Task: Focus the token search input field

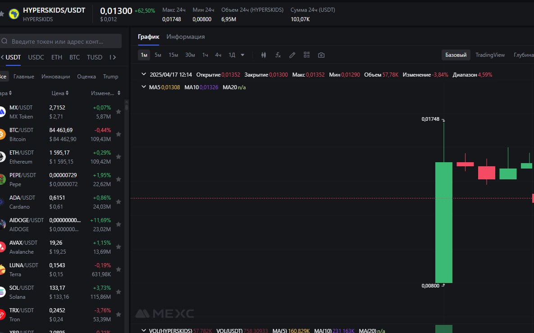Action: coord(61,41)
